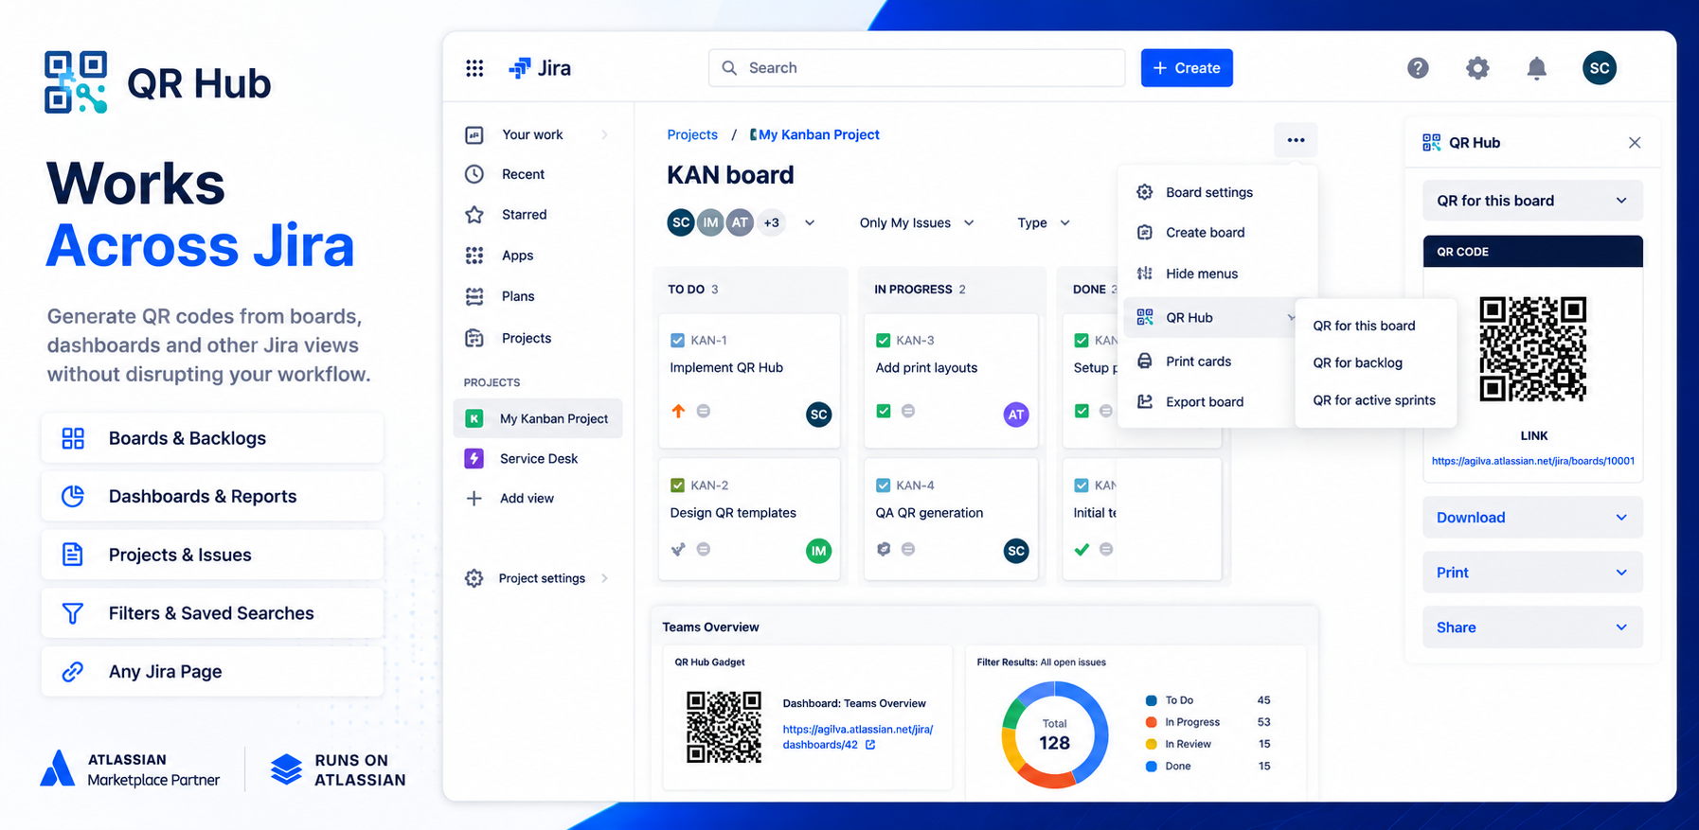This screenshot has height=830, width=1699.
Task: Open the dashboards/42 gadget link
Action: pos(857,737)
